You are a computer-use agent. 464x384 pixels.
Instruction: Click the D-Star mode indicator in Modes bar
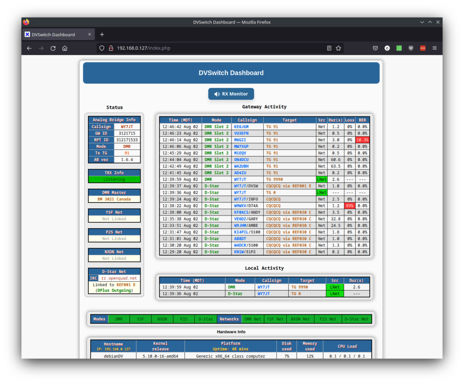point(206,319)
